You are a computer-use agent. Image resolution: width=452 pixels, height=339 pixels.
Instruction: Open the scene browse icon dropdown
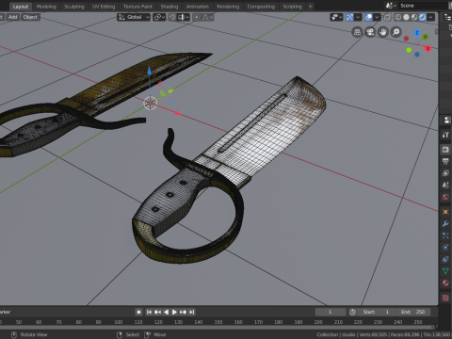tap(391, 6)
